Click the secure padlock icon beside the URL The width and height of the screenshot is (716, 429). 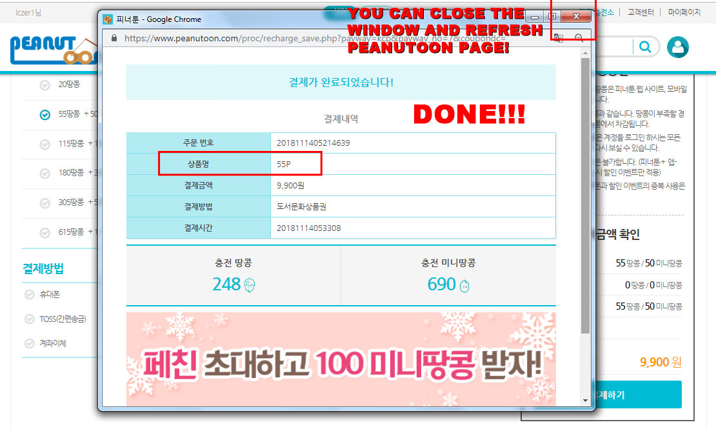[114, 38]
